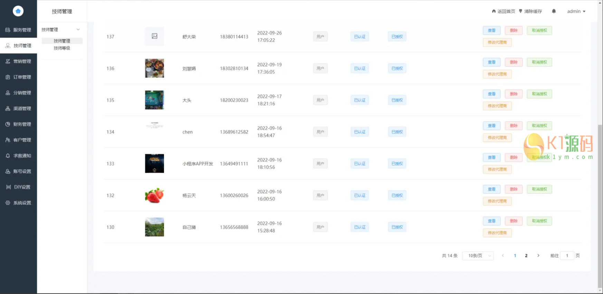
Task: Click 查看 for 杨云天
Action: pyautogui.click(x=491, y=189)
